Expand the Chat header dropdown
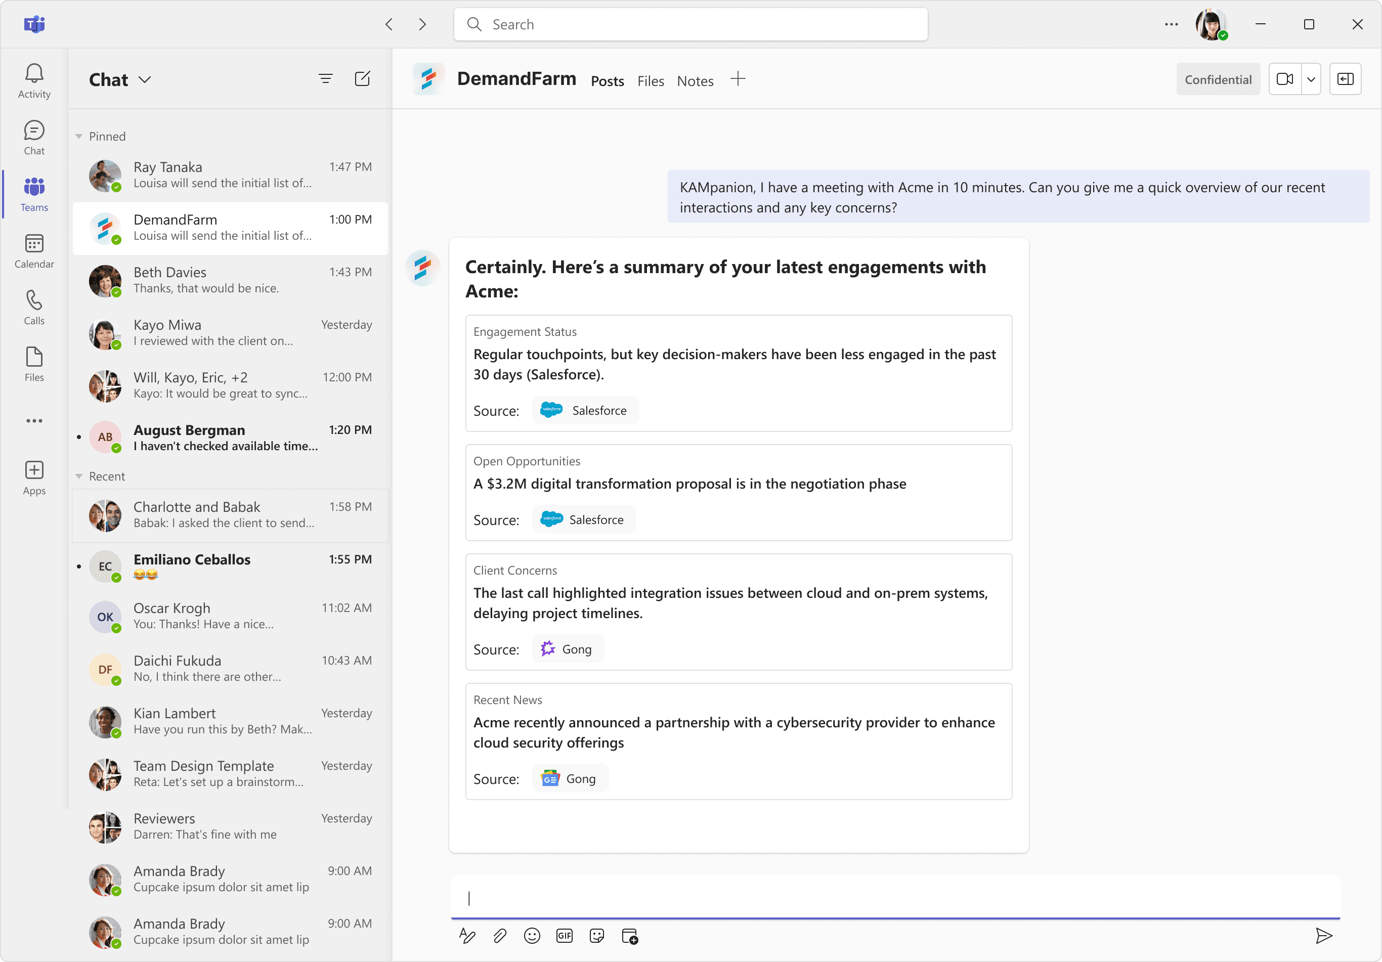 145,79
